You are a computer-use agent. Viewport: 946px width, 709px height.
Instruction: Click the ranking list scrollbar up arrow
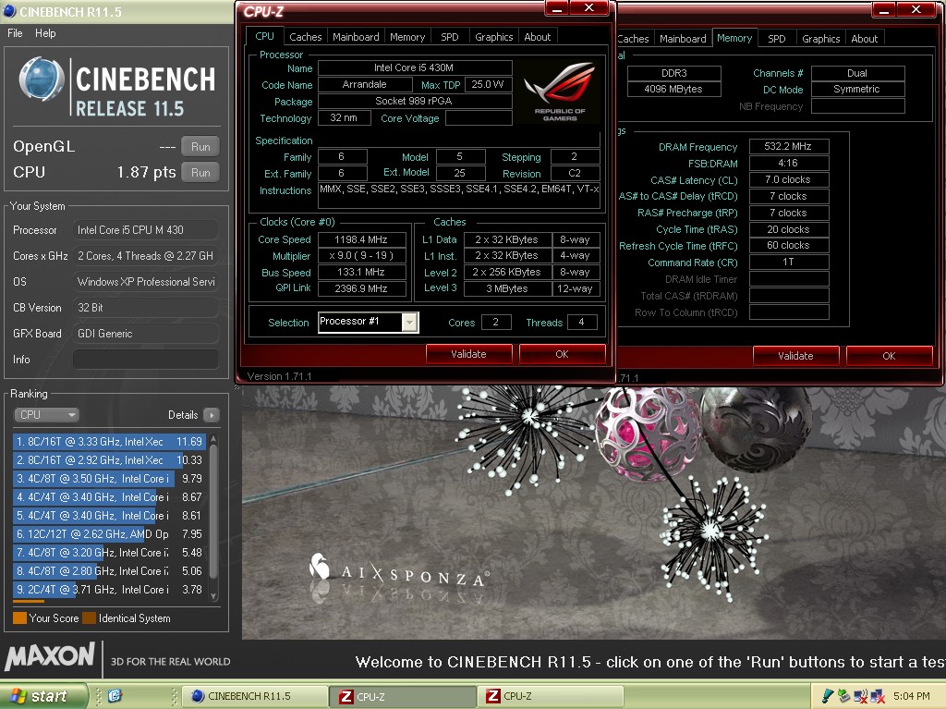pyautogui.click(x=213, y=438)
